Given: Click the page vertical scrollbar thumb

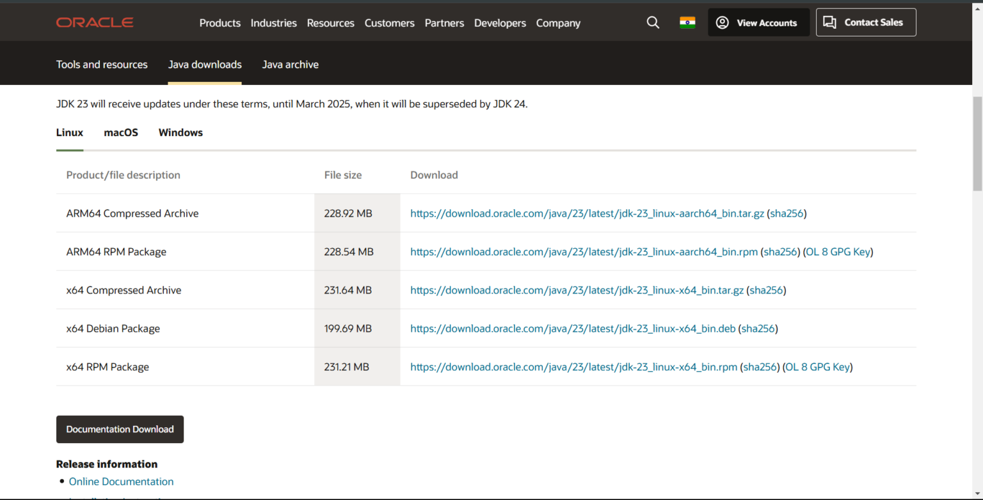Looking at the screenshot, I should point(977,144).
